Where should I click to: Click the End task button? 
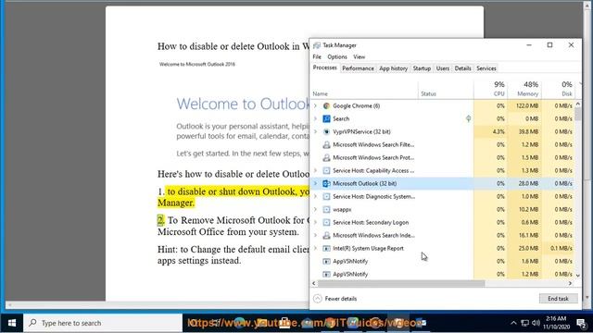click(x=558, y=299)
